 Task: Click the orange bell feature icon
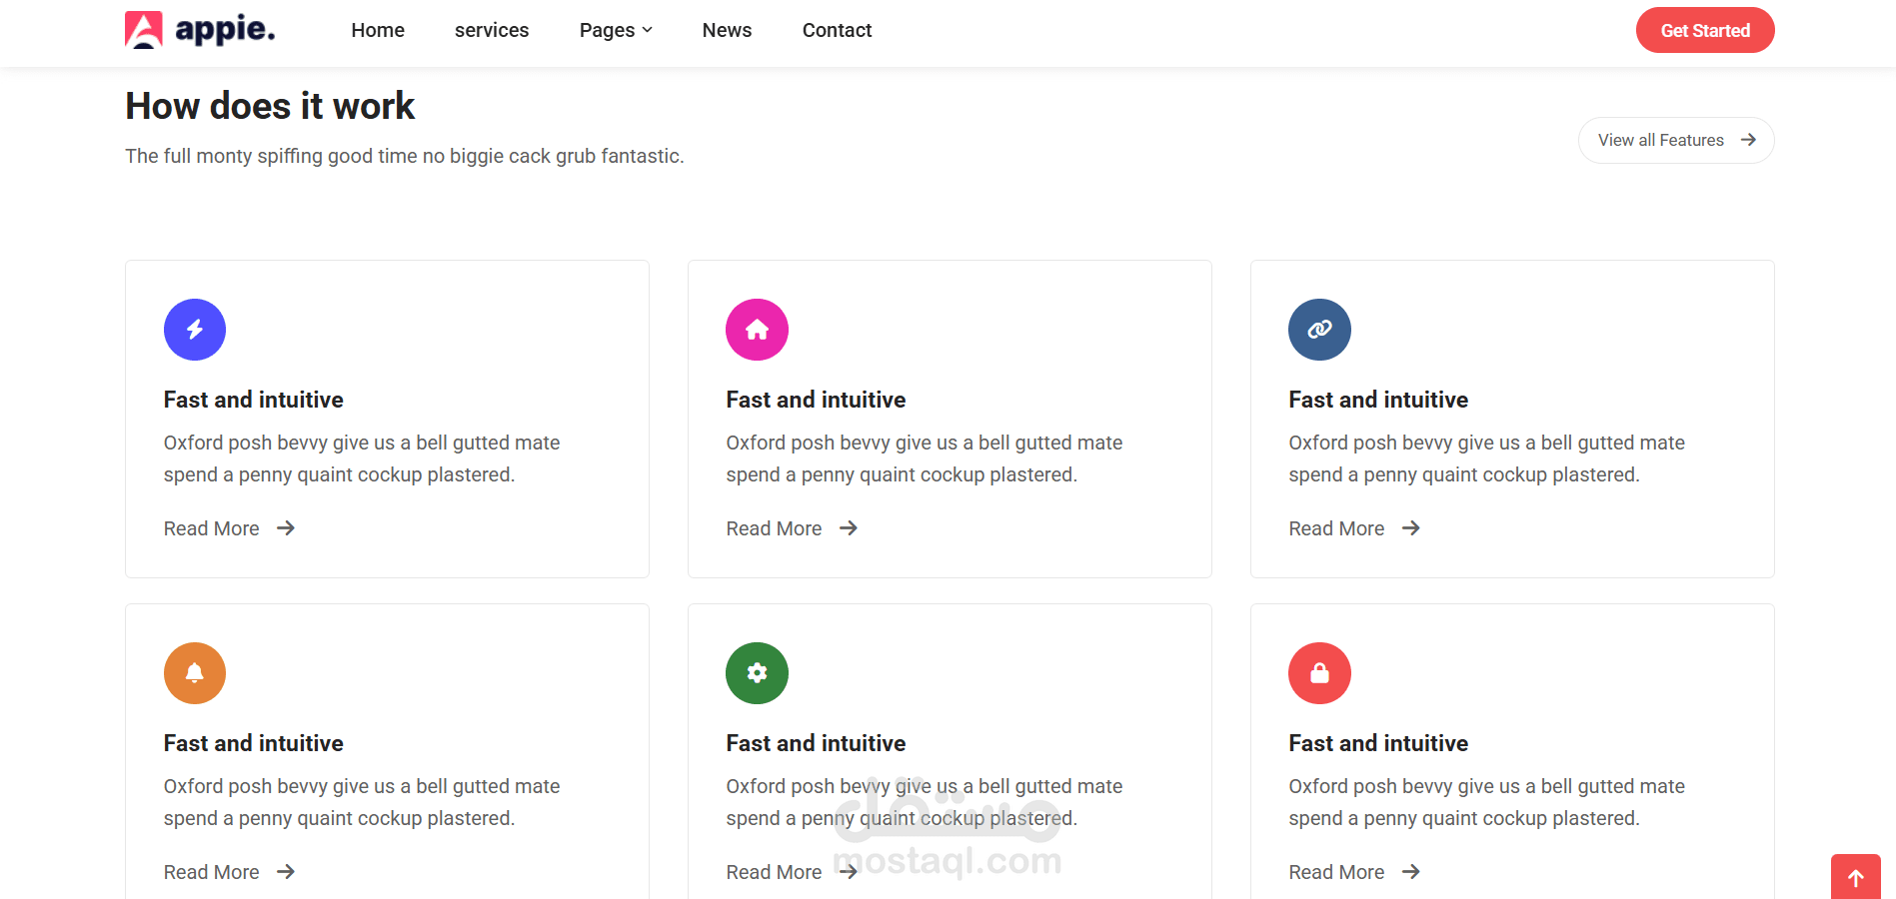pos(195,673)
